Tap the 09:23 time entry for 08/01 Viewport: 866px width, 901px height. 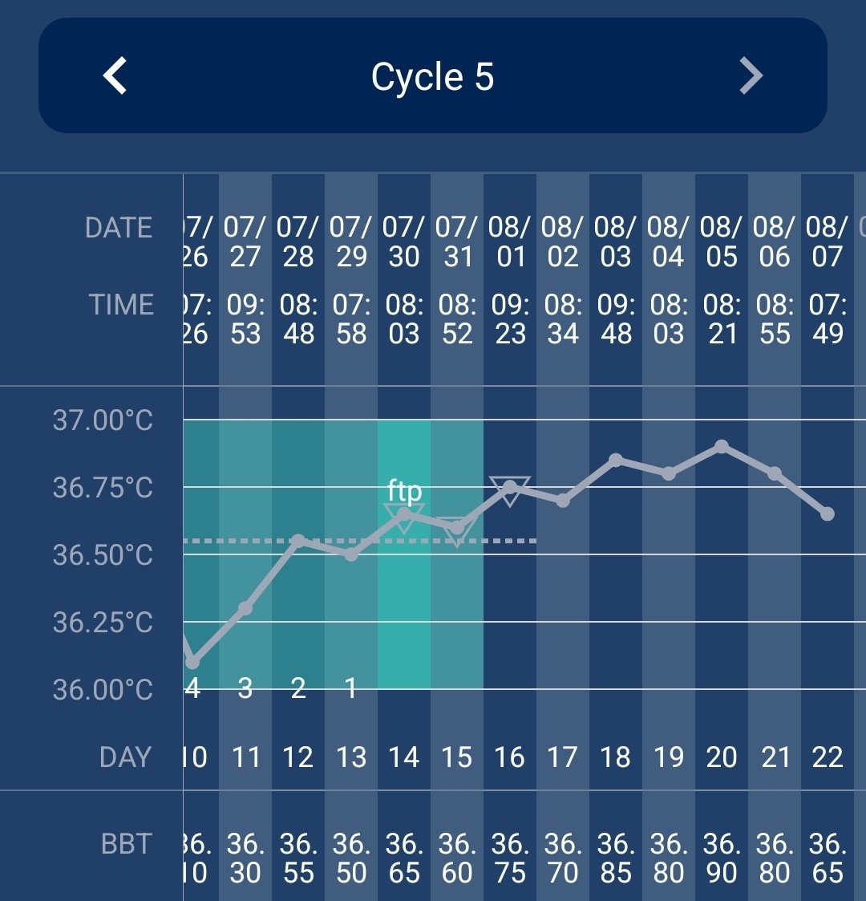tap(510, 319)
